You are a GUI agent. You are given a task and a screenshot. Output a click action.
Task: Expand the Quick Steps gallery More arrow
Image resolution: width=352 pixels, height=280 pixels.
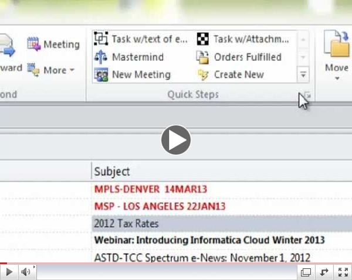[x=303, y=74]
